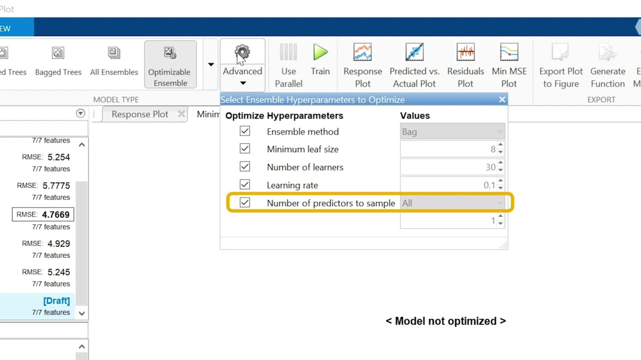The image size is (641, 360).
Task: Open the predictors to sample All dropdown
Action: tap(452, 203)
